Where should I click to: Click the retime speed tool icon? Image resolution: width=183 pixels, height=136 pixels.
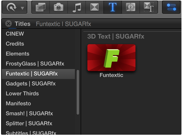[12, 7]
